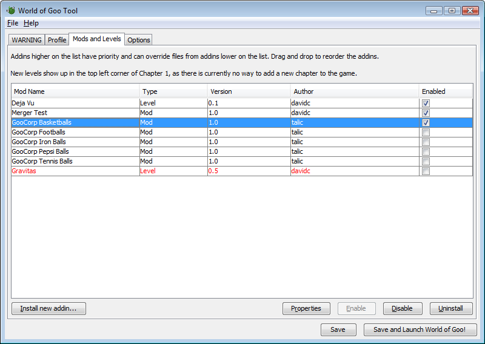Image resolution: width=485 pixels, height=344 pixels.
Task: Disable the selected addin
Action: pos(402,308)
